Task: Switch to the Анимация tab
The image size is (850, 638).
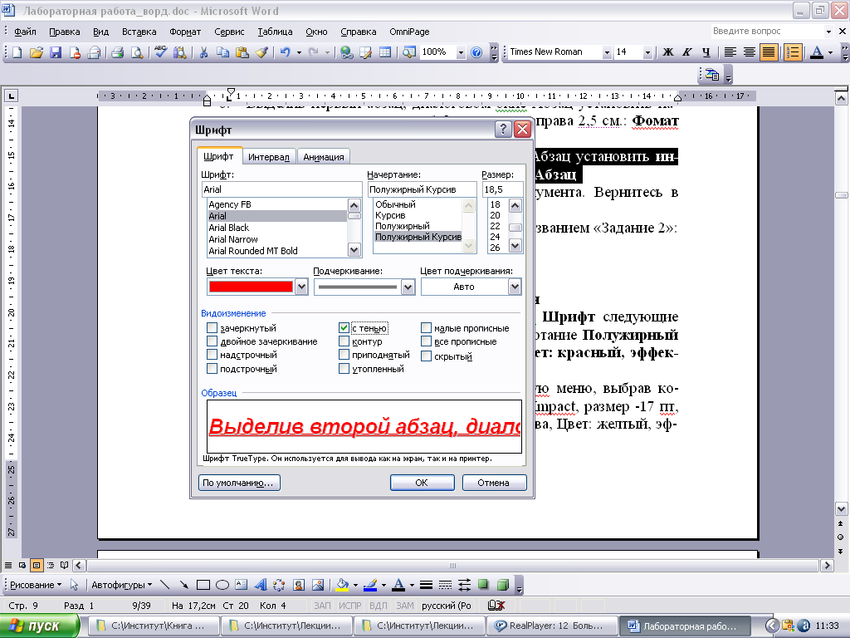Action: (x=324, y=157)
